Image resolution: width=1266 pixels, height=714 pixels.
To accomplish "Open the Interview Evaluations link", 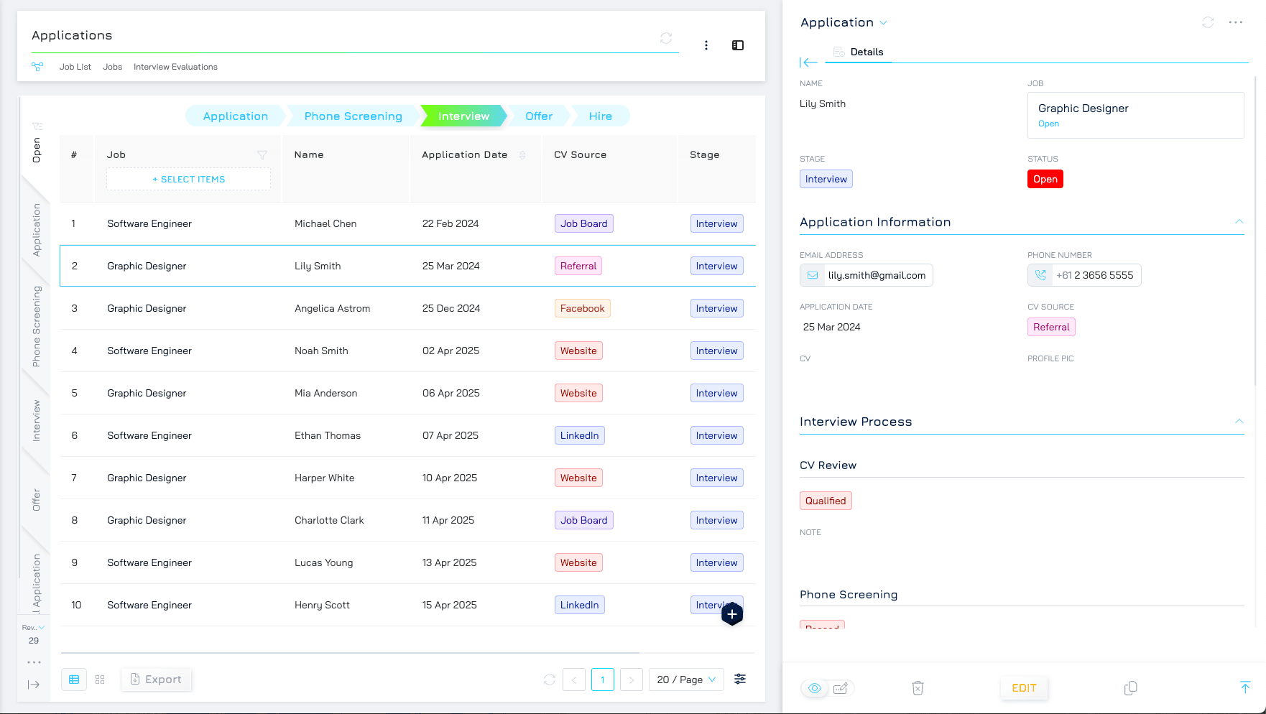I will (175, 67).
